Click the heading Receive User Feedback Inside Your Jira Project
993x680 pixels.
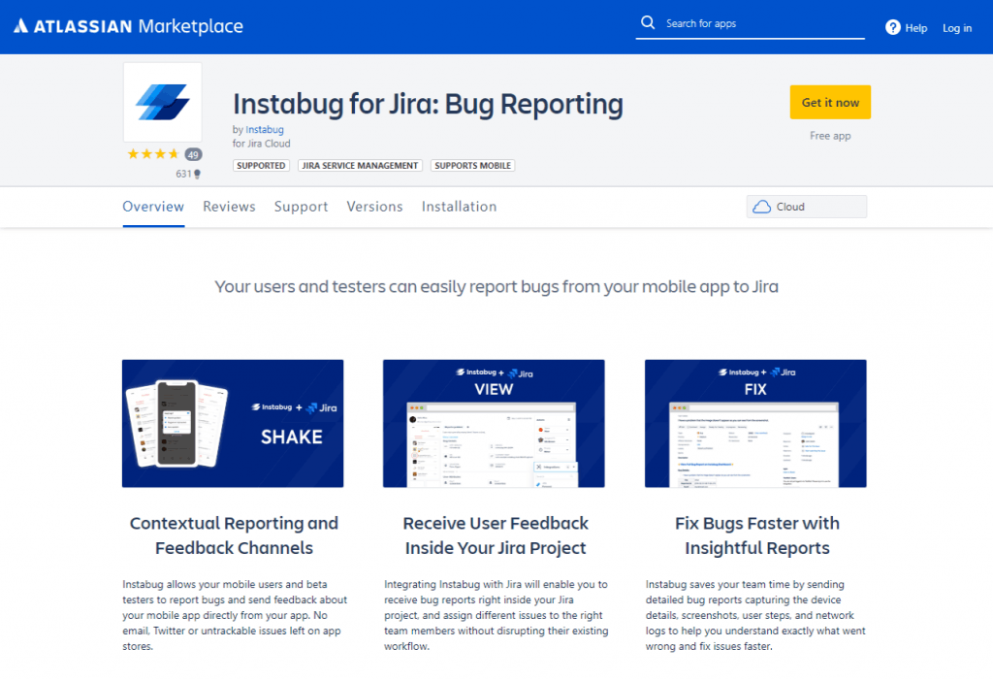coord(496,535)
